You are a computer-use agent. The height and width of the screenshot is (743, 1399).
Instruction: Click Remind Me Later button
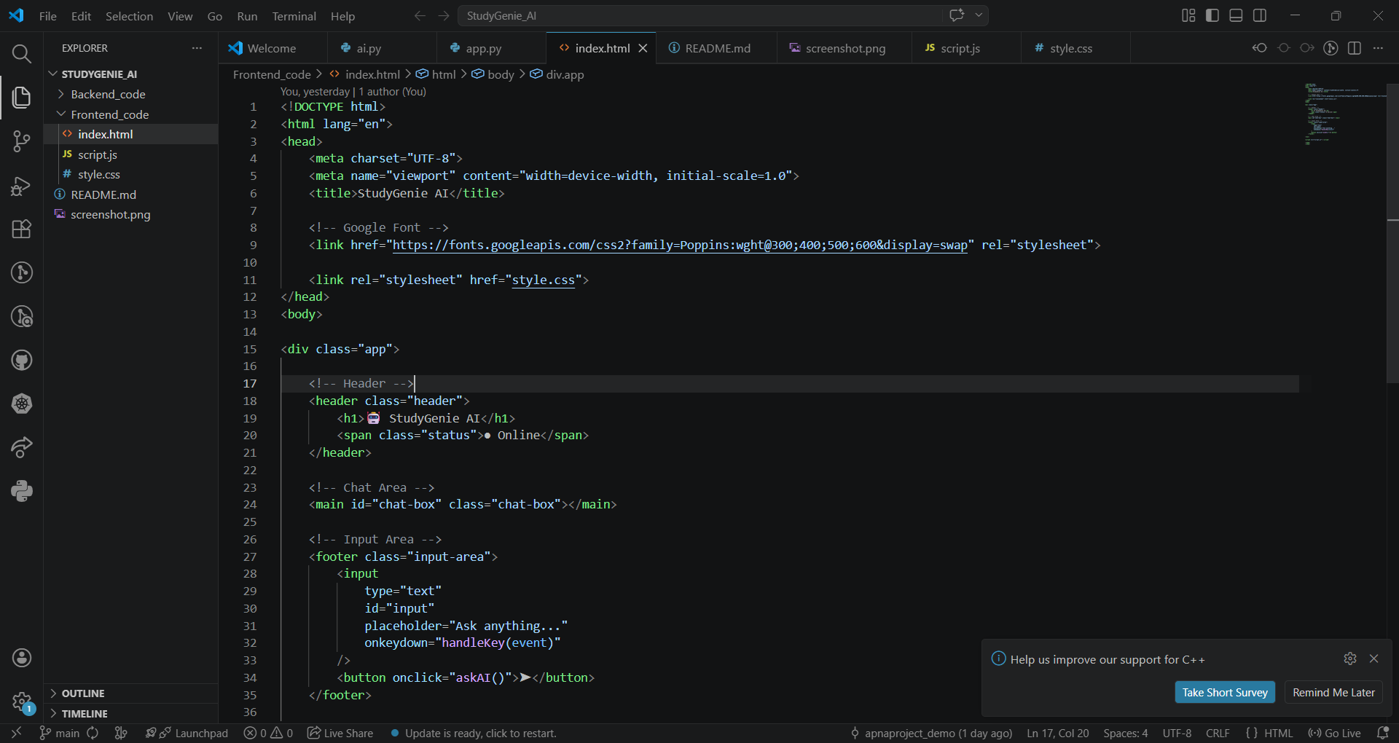point(1333,692)
